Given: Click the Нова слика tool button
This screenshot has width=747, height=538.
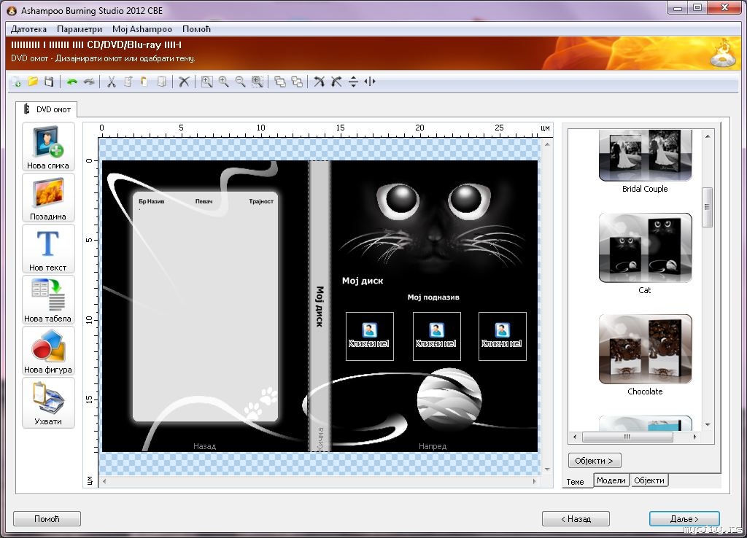Looking at the screenshot, I should 48,147.
